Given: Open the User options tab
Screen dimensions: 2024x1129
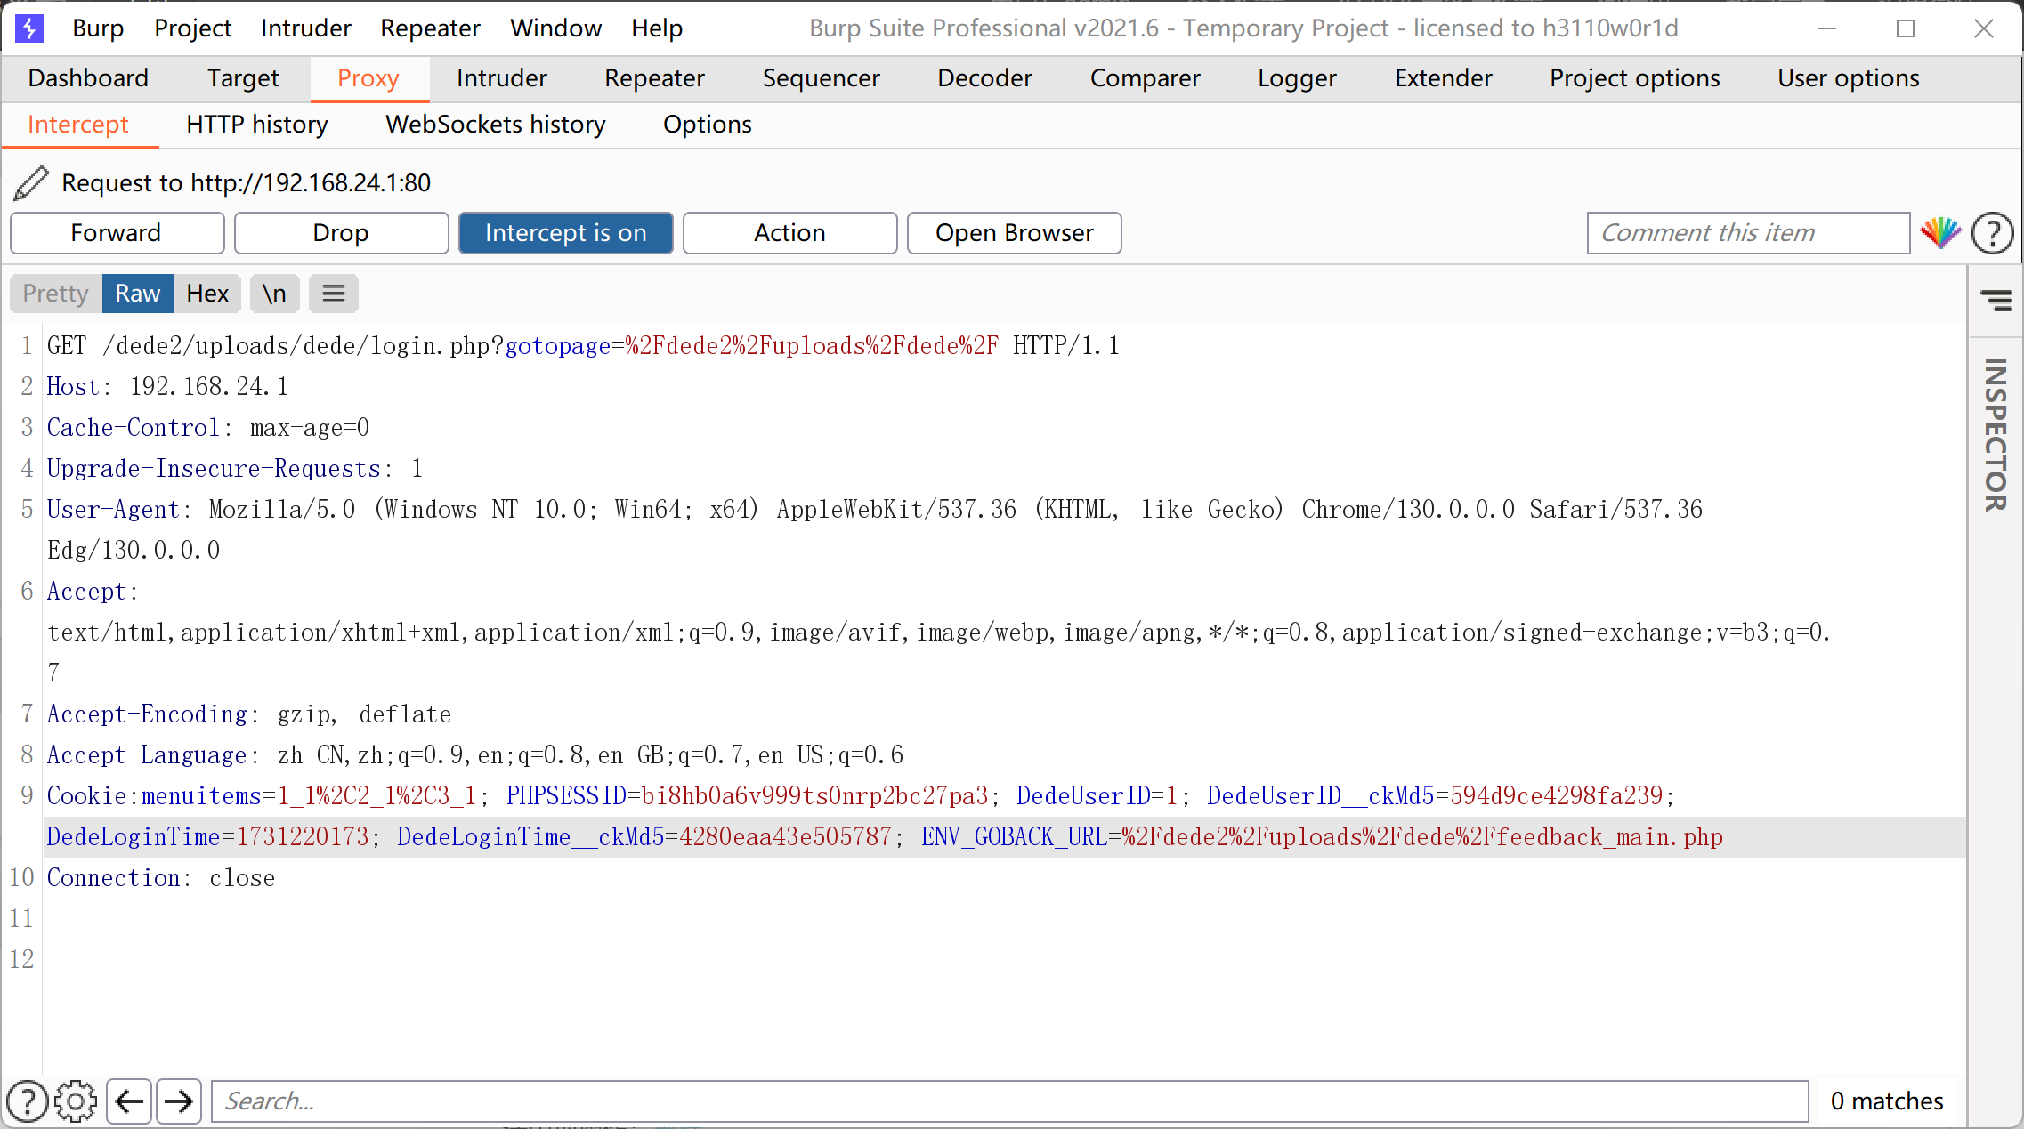Looking at the screenshot, I should tap(1848, 78).
